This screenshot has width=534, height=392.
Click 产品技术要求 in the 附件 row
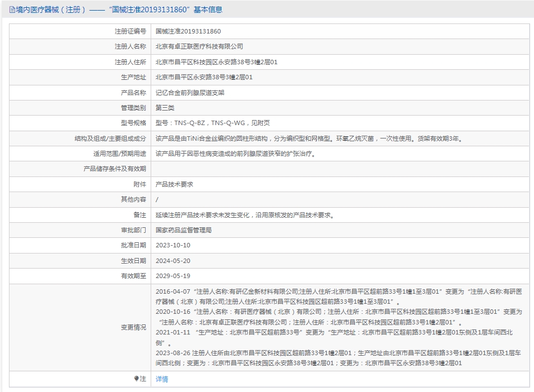click(x=174, y=184)
